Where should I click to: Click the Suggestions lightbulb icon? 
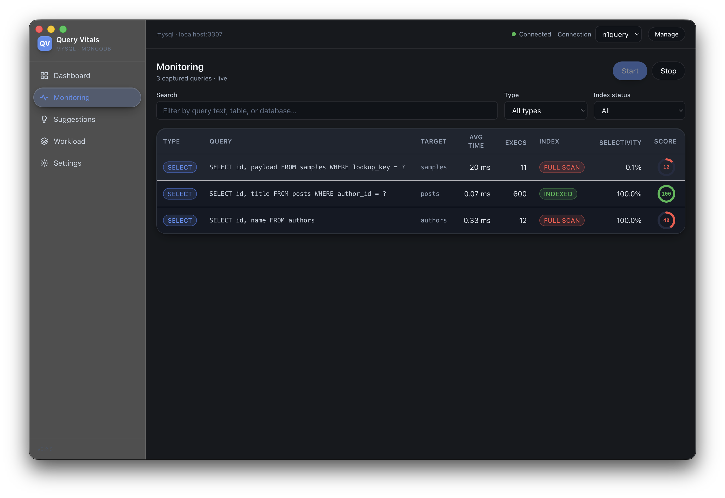point(44,119)
